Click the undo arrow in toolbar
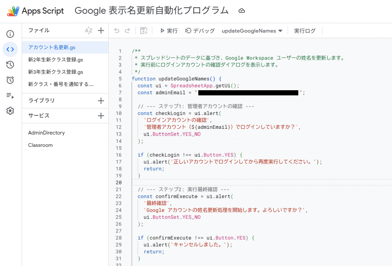 [117, 31]
